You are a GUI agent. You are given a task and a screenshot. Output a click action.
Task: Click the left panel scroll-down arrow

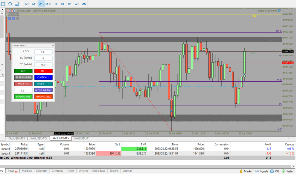pos(2,65)
